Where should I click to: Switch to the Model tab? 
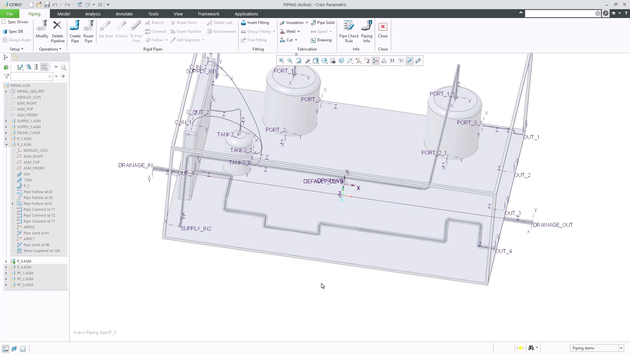(64, 14)
